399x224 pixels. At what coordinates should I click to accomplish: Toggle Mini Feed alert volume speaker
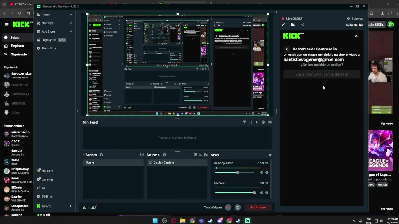(x=270, y=122)
